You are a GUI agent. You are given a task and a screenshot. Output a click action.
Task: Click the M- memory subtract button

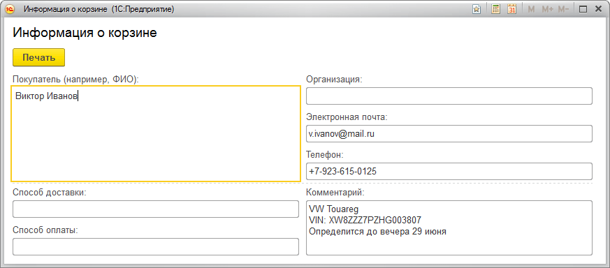tap(563, 9)
